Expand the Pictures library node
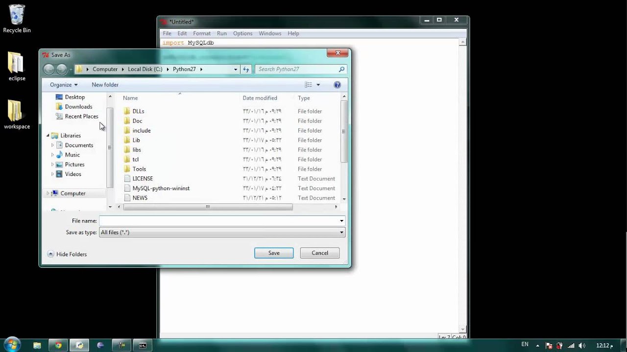Image resolution: width=627 pixels, height=352 pixels. pos(53,165)
